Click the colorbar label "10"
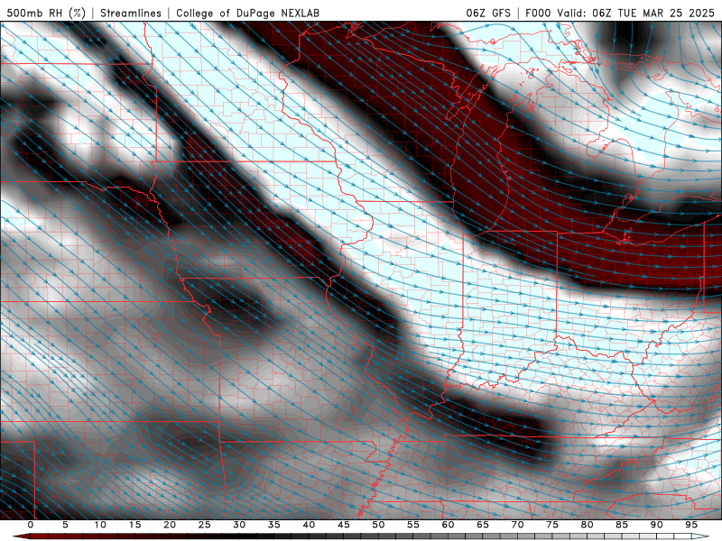The width and height of the screenshot is (722, 541). point(100,525)
